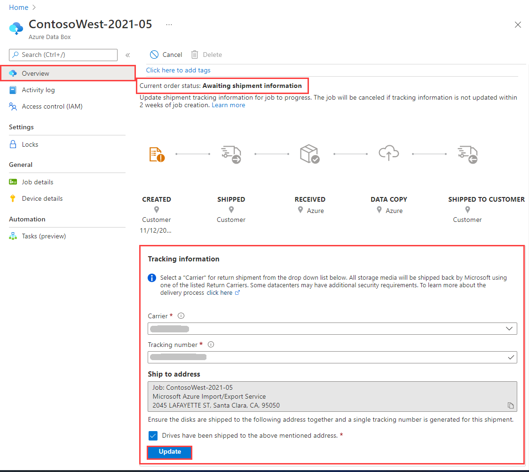The image size is (529, 472).
Task: Open the delivery process click here link
Action: 223,293
